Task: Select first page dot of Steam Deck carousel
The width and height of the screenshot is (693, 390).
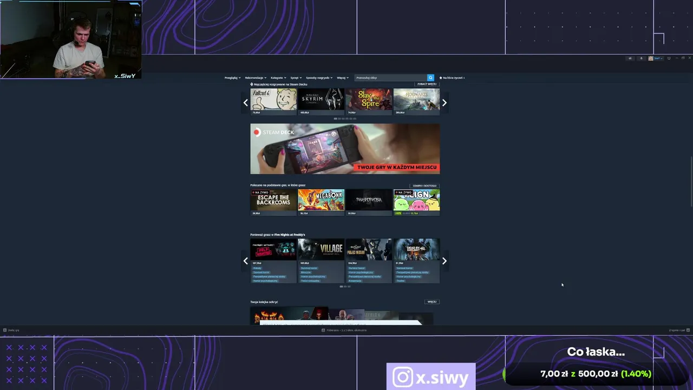Action: tap(335, 119)
